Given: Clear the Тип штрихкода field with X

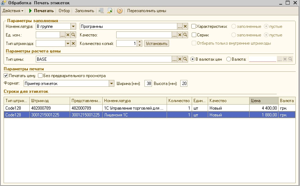Looking at the screenshot, I should point(73,44).
